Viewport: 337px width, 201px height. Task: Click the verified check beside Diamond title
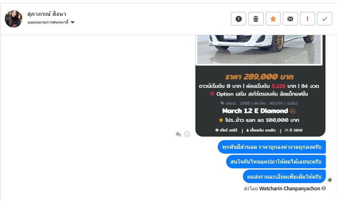click(293, 111)
